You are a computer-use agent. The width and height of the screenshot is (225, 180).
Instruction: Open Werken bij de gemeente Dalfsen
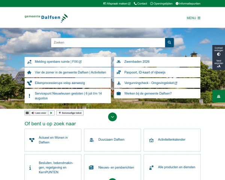(x=157, y=93)
